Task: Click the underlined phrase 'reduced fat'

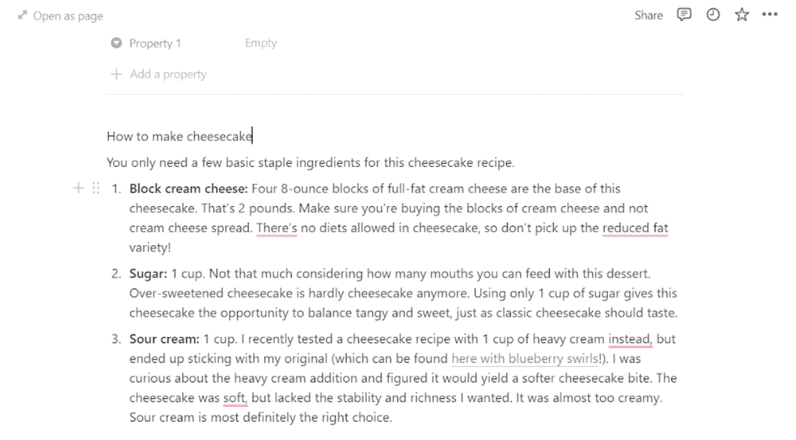Action: [x=635, y=229]
